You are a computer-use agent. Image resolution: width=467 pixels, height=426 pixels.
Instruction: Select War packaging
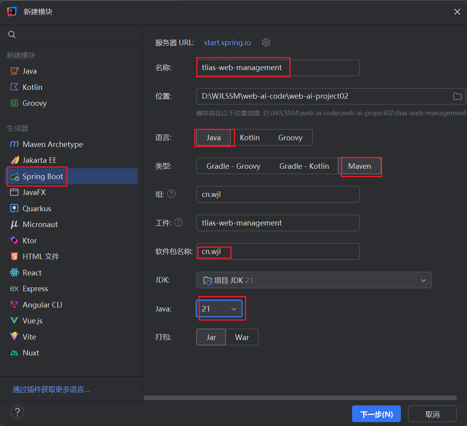(x=242, y=337)
